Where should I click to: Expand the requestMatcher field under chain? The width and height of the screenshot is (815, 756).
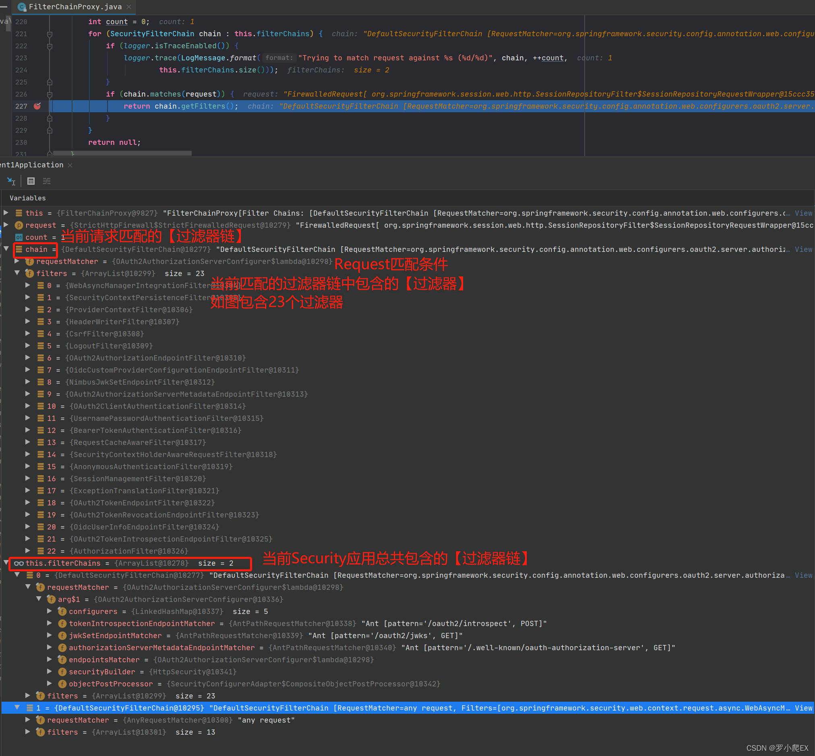(17, 261)
